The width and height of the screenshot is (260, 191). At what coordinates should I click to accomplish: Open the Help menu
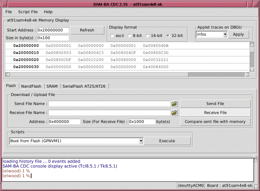click(x=48, y=12)
